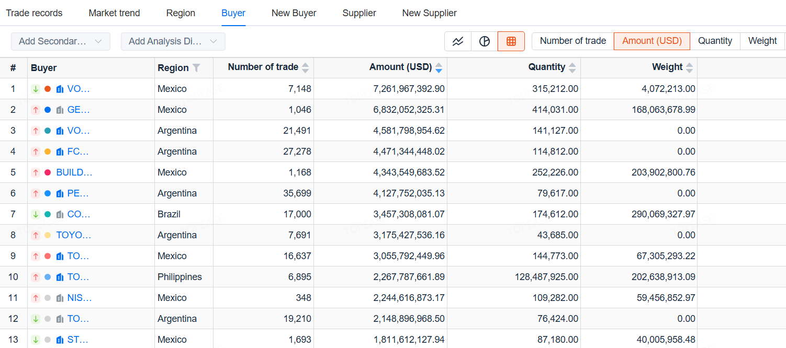
Task: Open the PE… buyer link
Action: click(x=78, y=193)
